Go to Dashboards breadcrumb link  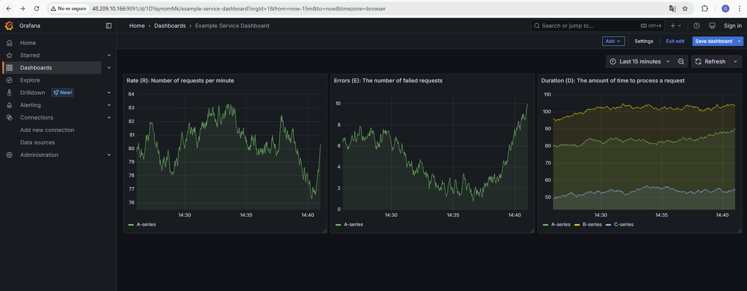pos(170,26)
